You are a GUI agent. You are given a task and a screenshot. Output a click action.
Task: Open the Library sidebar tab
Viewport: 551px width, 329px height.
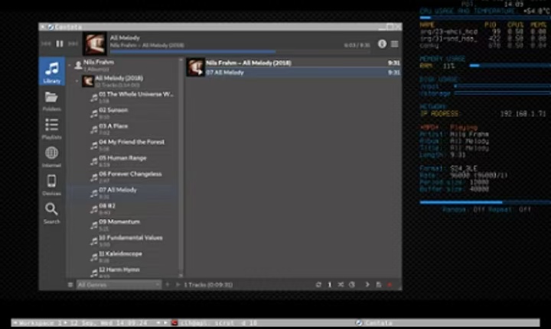pyautogui.click(x=52, y=71)
